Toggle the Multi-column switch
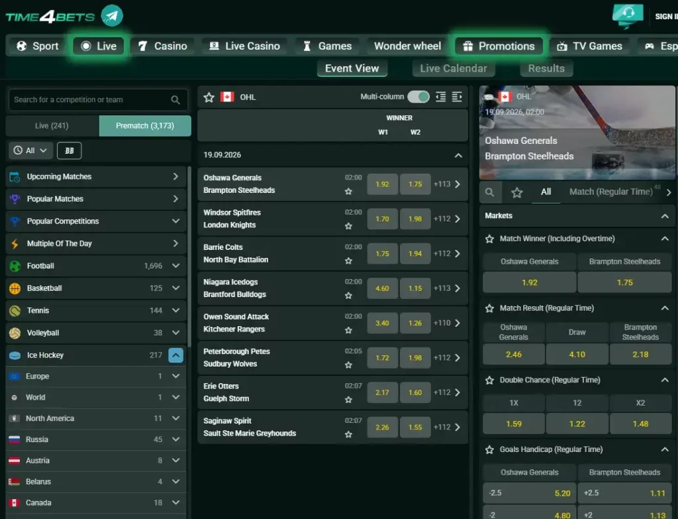 [418, 97]
